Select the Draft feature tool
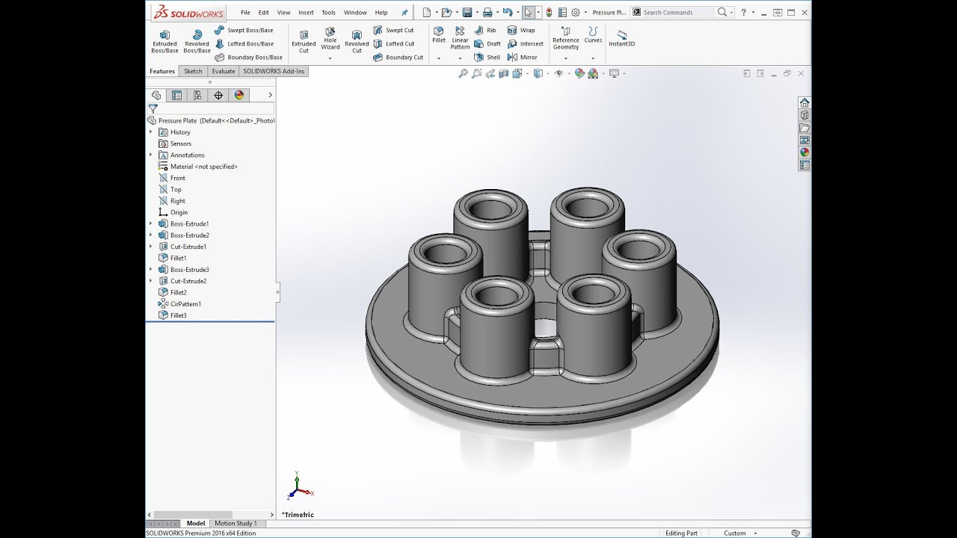This screenshot has height=538, width=957. tap(487, 43)
